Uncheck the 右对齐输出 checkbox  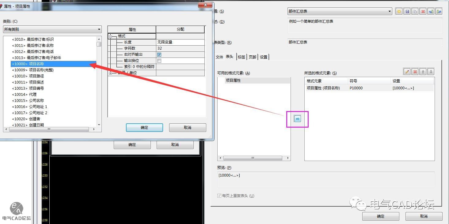pyautogui.click(x=159, y=54)
